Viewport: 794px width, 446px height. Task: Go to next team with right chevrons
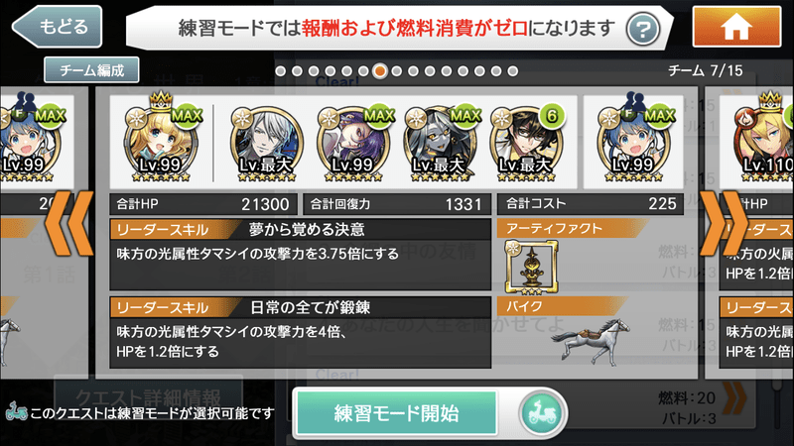pyautogui.click(x=724, y=223)
